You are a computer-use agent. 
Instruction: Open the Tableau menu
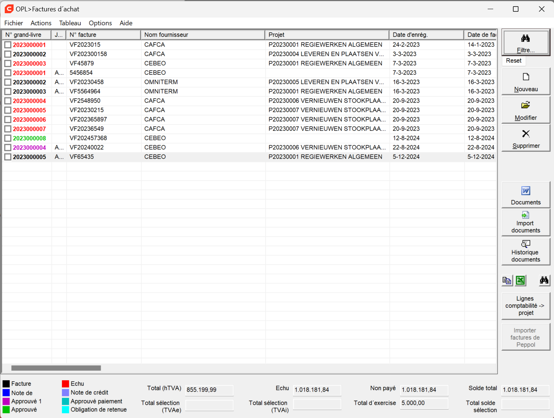[70, 23]
